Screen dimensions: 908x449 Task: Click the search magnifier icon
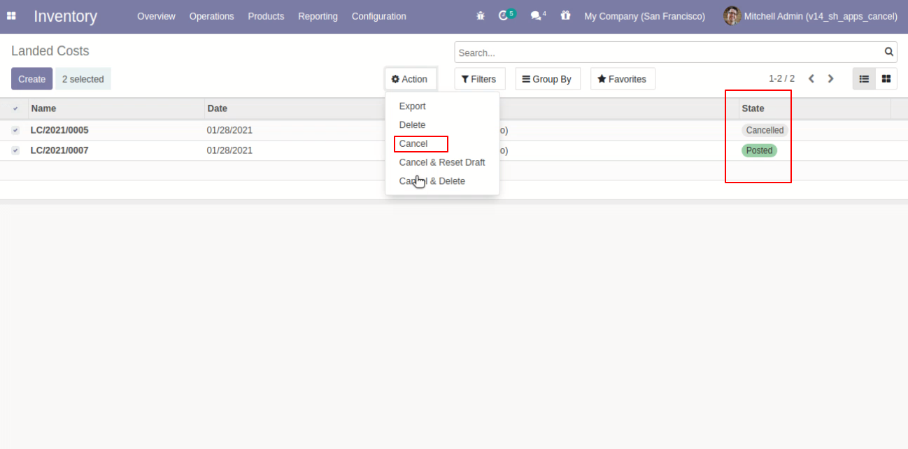click(888, 52)
